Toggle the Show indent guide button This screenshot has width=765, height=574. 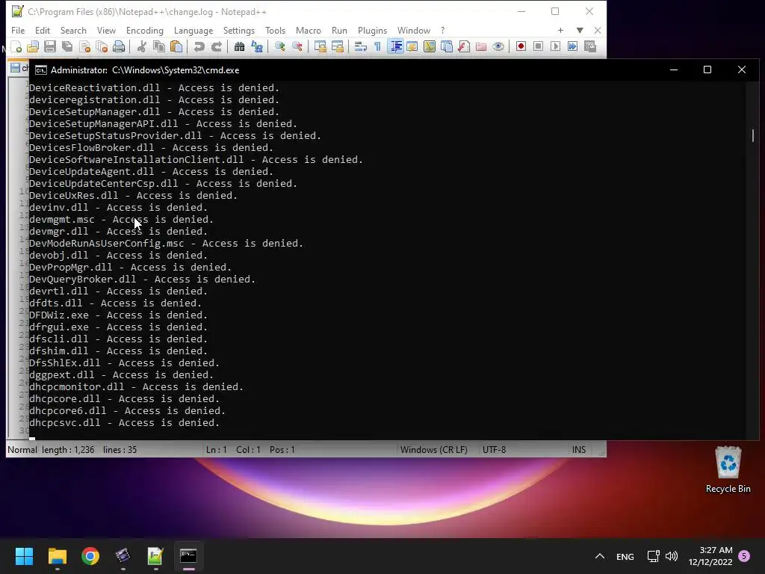pyautogui.click(x=395, y=46)
